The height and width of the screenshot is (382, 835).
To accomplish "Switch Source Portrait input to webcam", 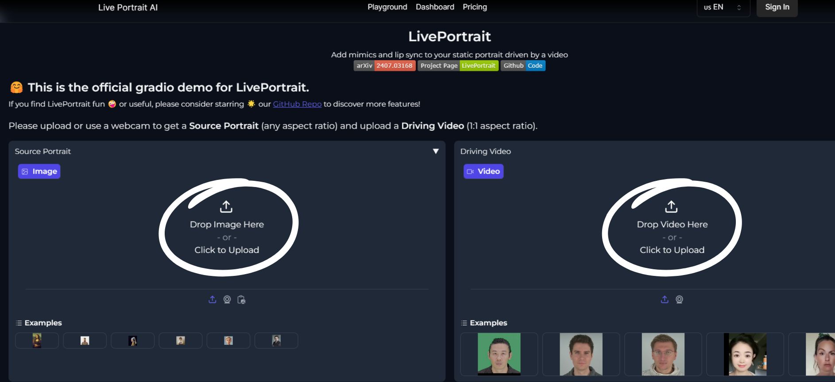I will pos(227,300).
